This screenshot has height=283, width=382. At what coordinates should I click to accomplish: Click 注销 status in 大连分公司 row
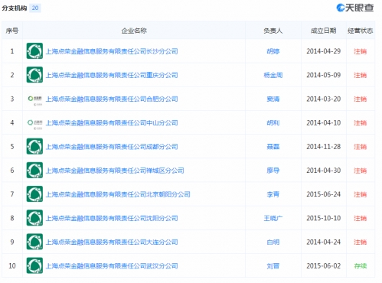point(361,242)
